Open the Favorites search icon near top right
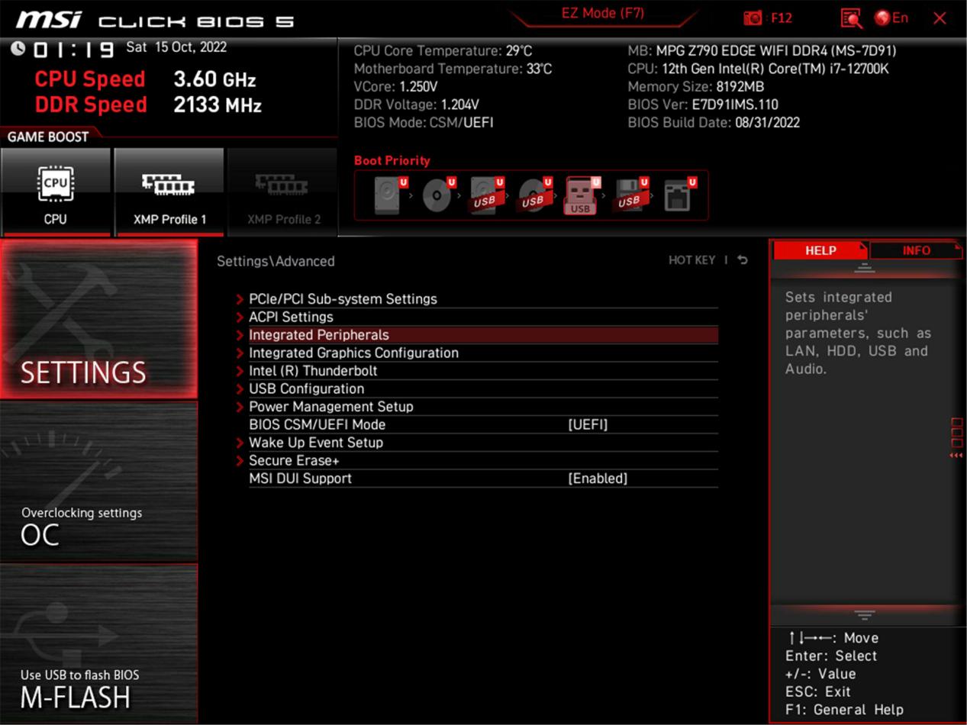967x725 pixels. 849,18
